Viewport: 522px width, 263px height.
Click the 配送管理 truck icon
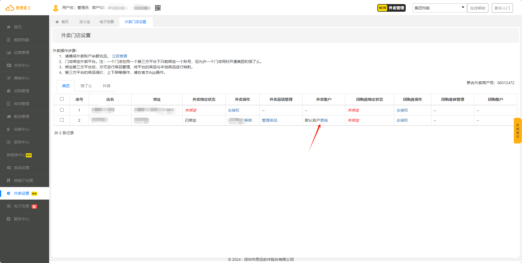[x=9, y=117]
